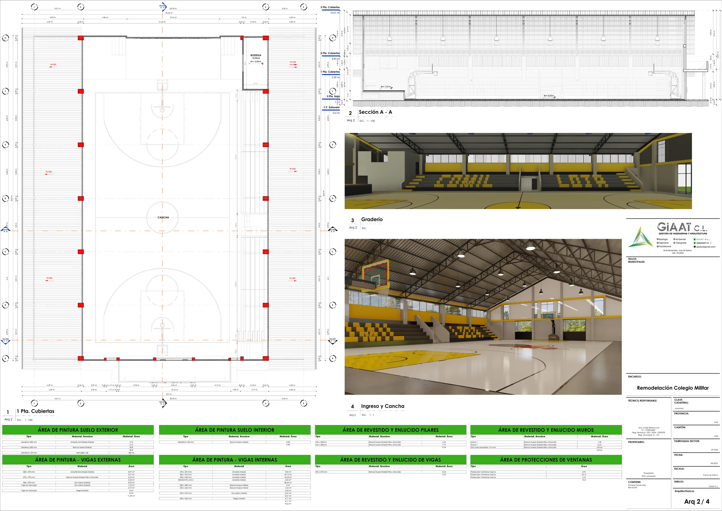Select the 'Arq. Linder Betancourt' name
The height and width of the screenshot is (511, 722).
[x=649, y=428]
